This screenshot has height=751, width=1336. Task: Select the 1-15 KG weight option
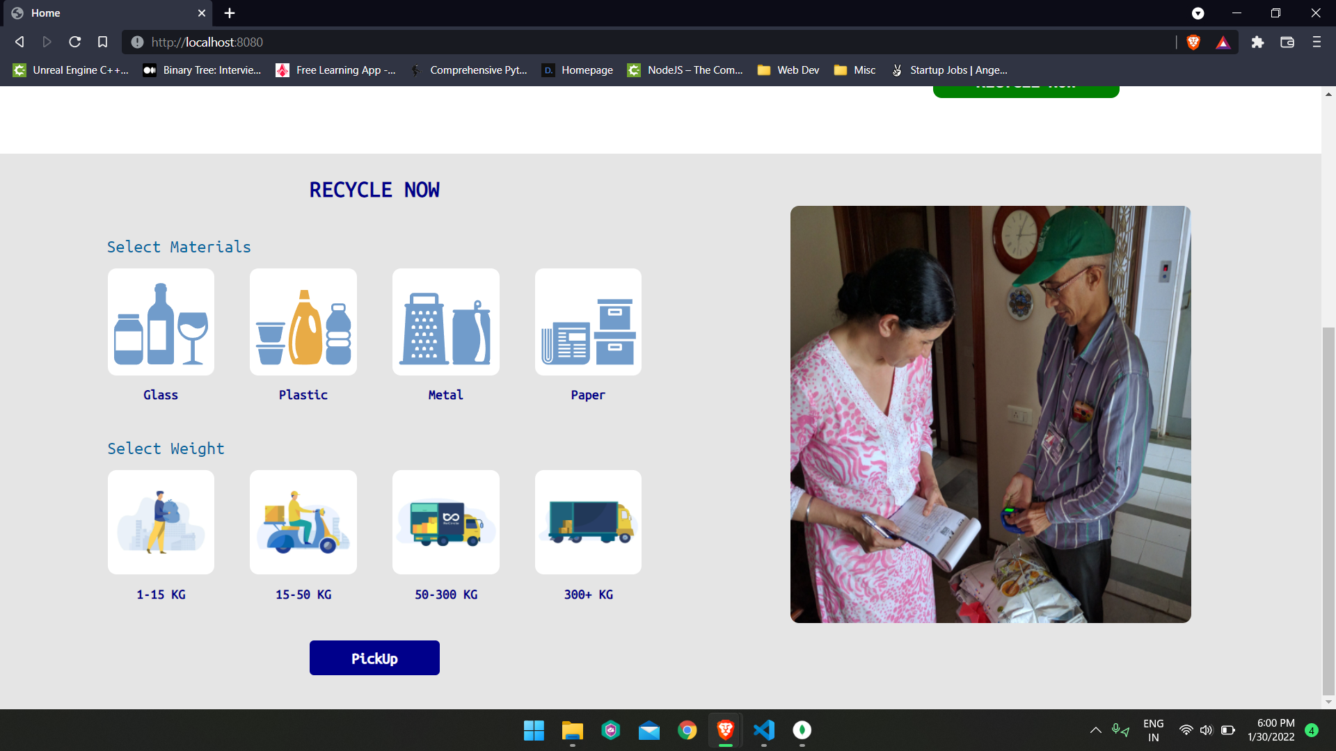(161, 522)
